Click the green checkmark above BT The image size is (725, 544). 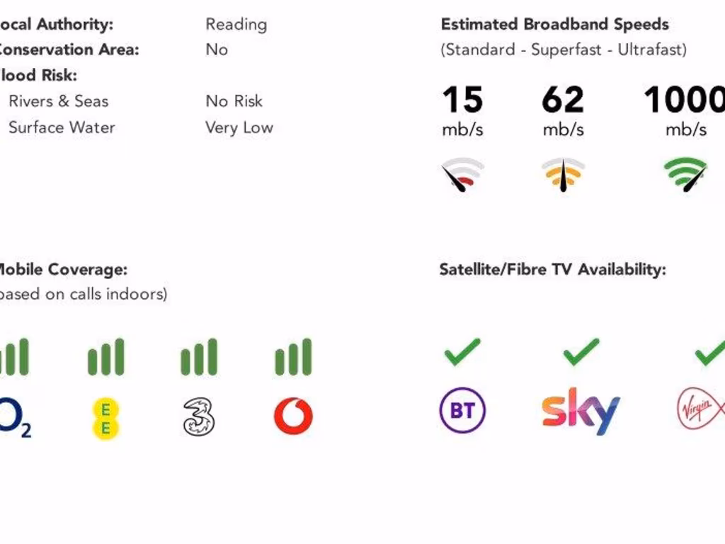[462, 352]
